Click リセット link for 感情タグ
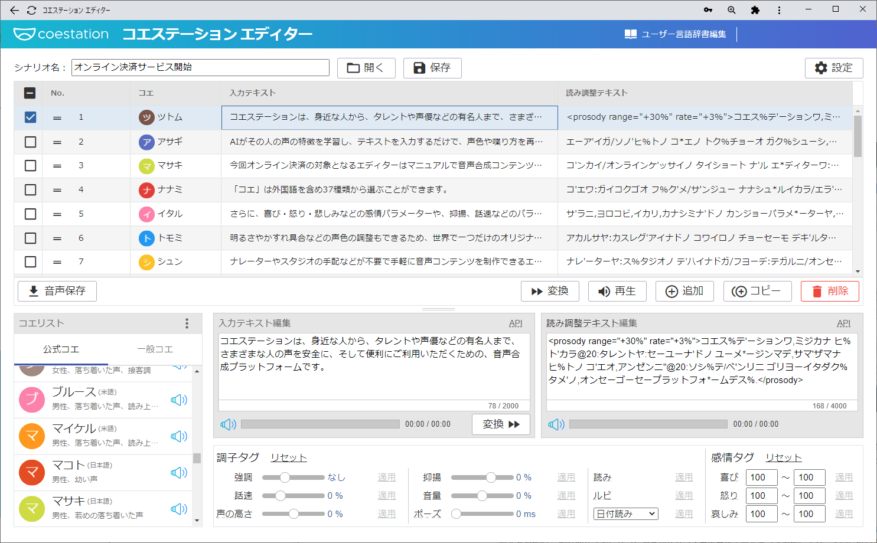Image resolution: width=877 pixels, height=543 pixels. 784,458
